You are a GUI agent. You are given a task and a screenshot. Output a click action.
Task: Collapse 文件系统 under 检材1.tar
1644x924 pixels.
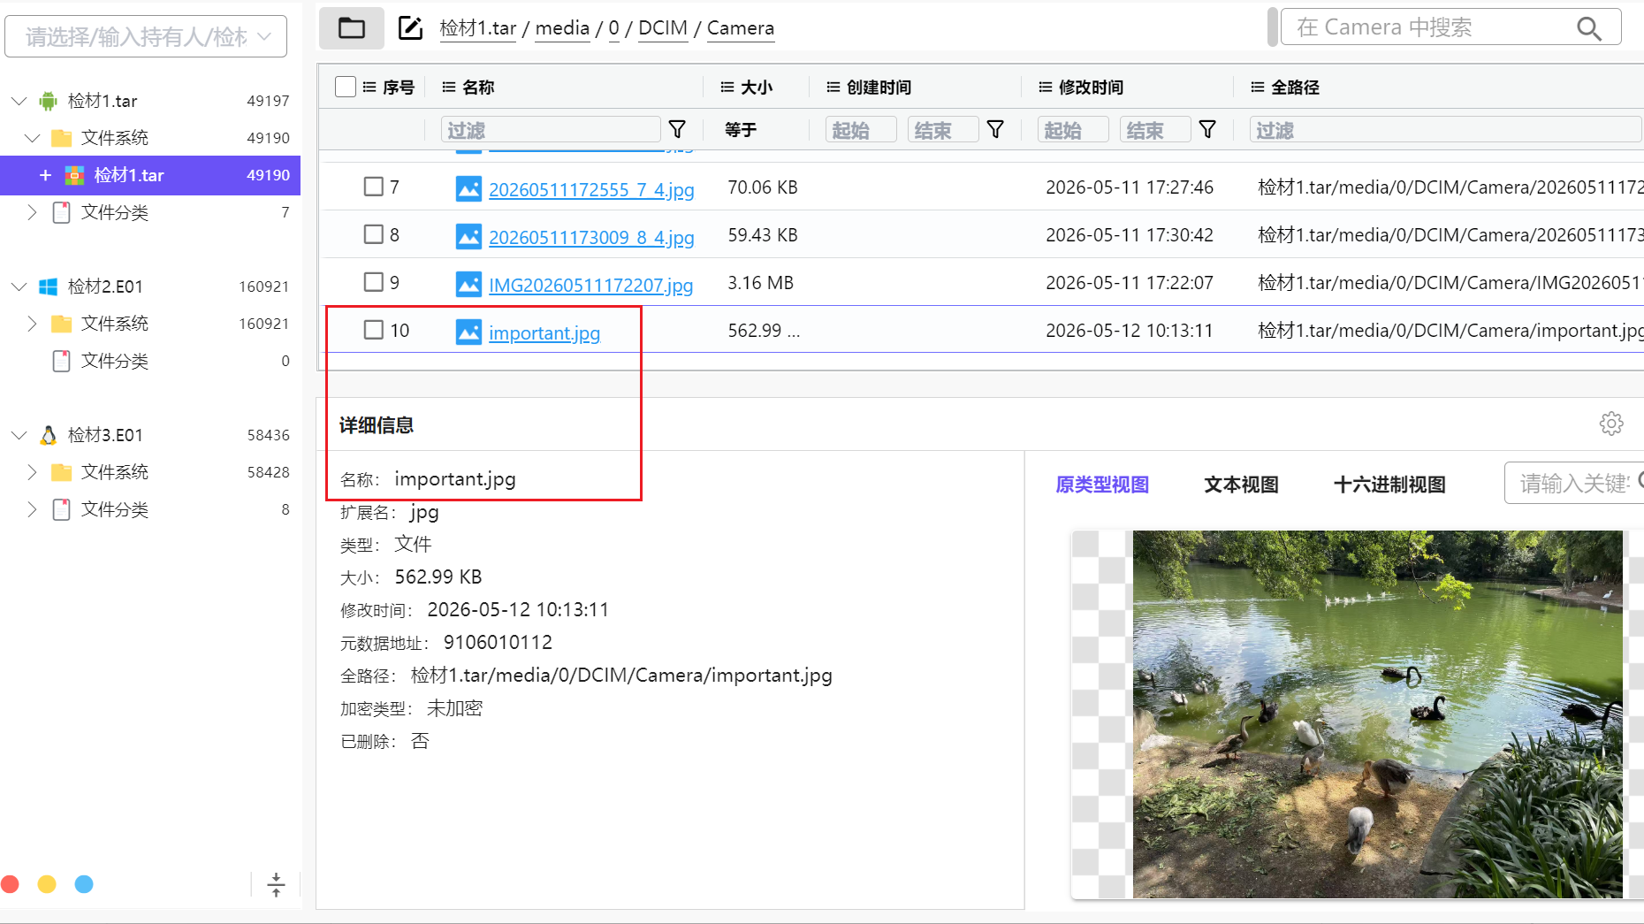pyautogui.click(x=33, y=138)
